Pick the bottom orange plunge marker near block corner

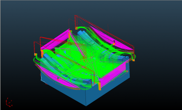99,86
